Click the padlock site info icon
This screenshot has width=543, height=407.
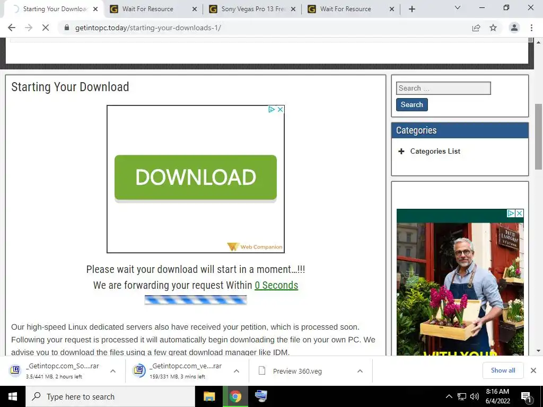(67, 28)
